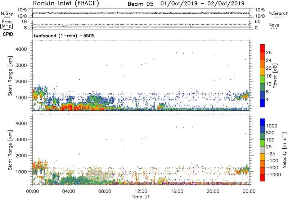Viewport: 288px width, 199px height.
Task: Click the 'CPID' label
Action: click(x=8, y=34)
